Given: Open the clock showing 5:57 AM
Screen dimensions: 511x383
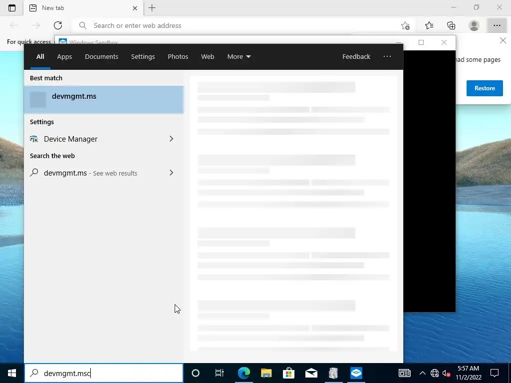Looking at the screenshot, I should 468,373.
